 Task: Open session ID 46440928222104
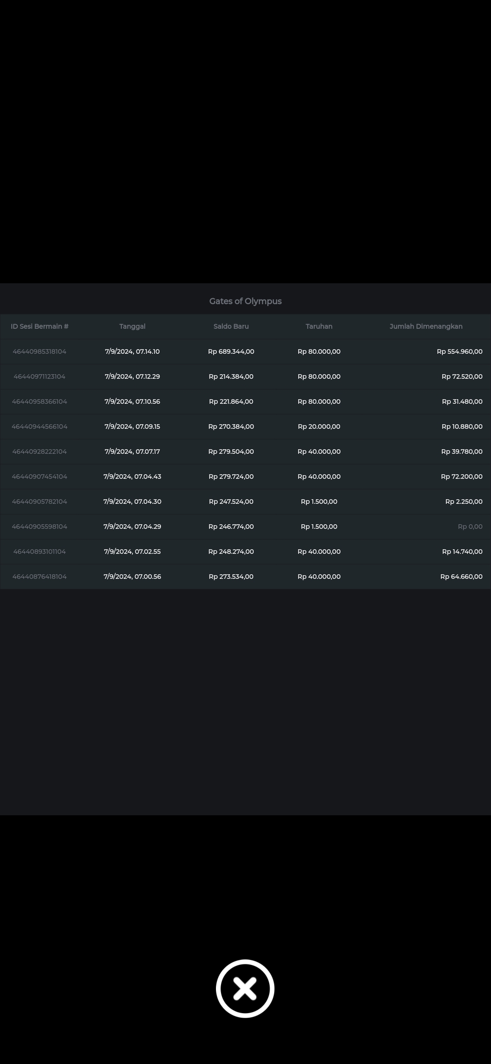40,452
